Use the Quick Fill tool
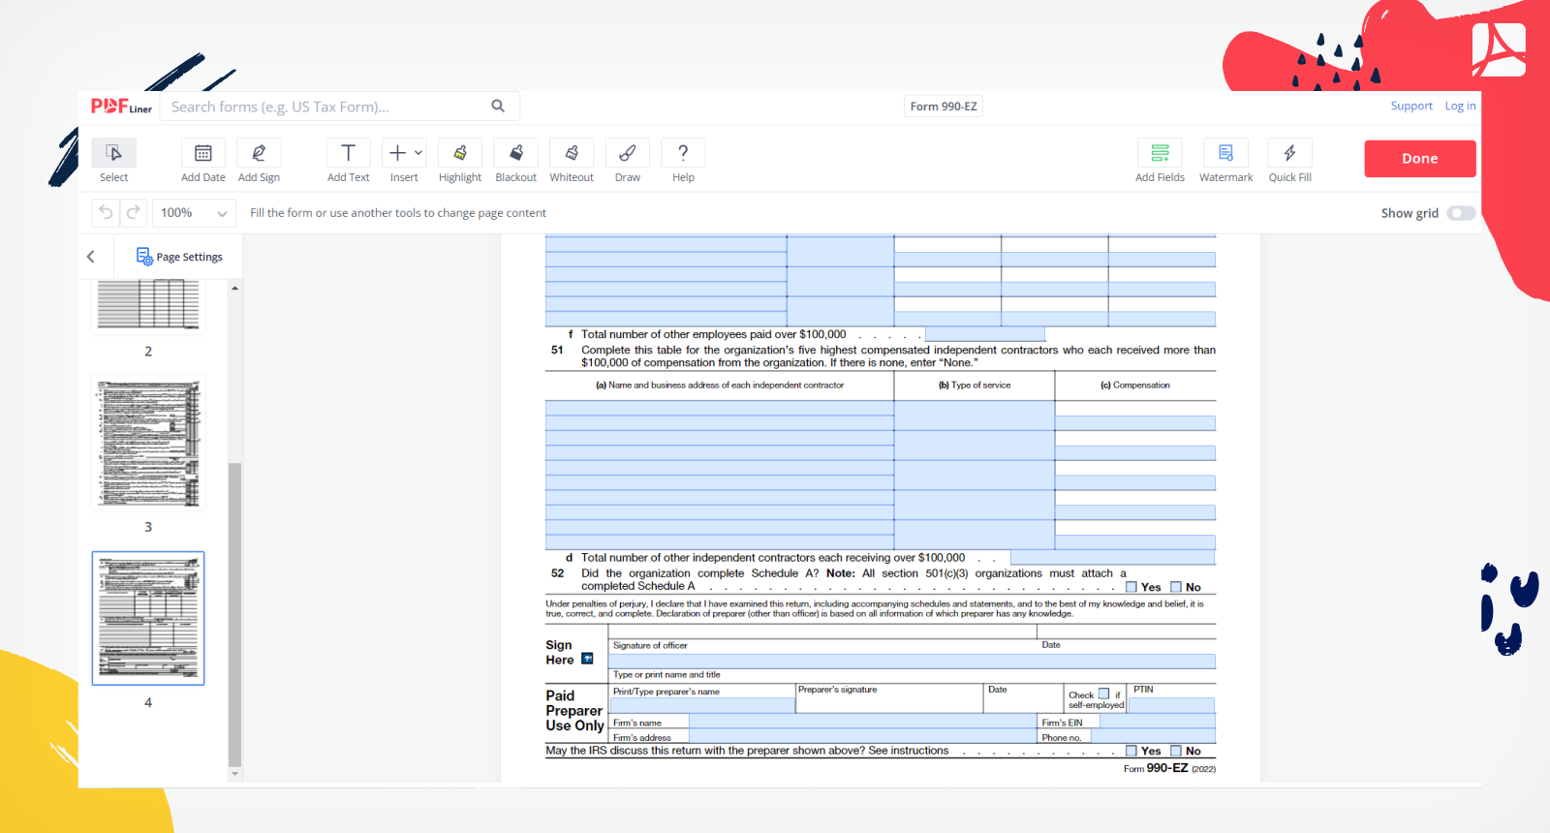The image size is (1550, 833). coord(1289,154)
